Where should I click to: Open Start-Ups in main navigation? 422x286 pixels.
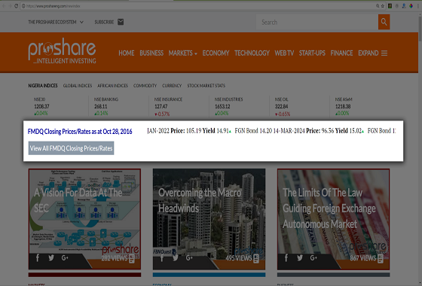tap(312, 53)
